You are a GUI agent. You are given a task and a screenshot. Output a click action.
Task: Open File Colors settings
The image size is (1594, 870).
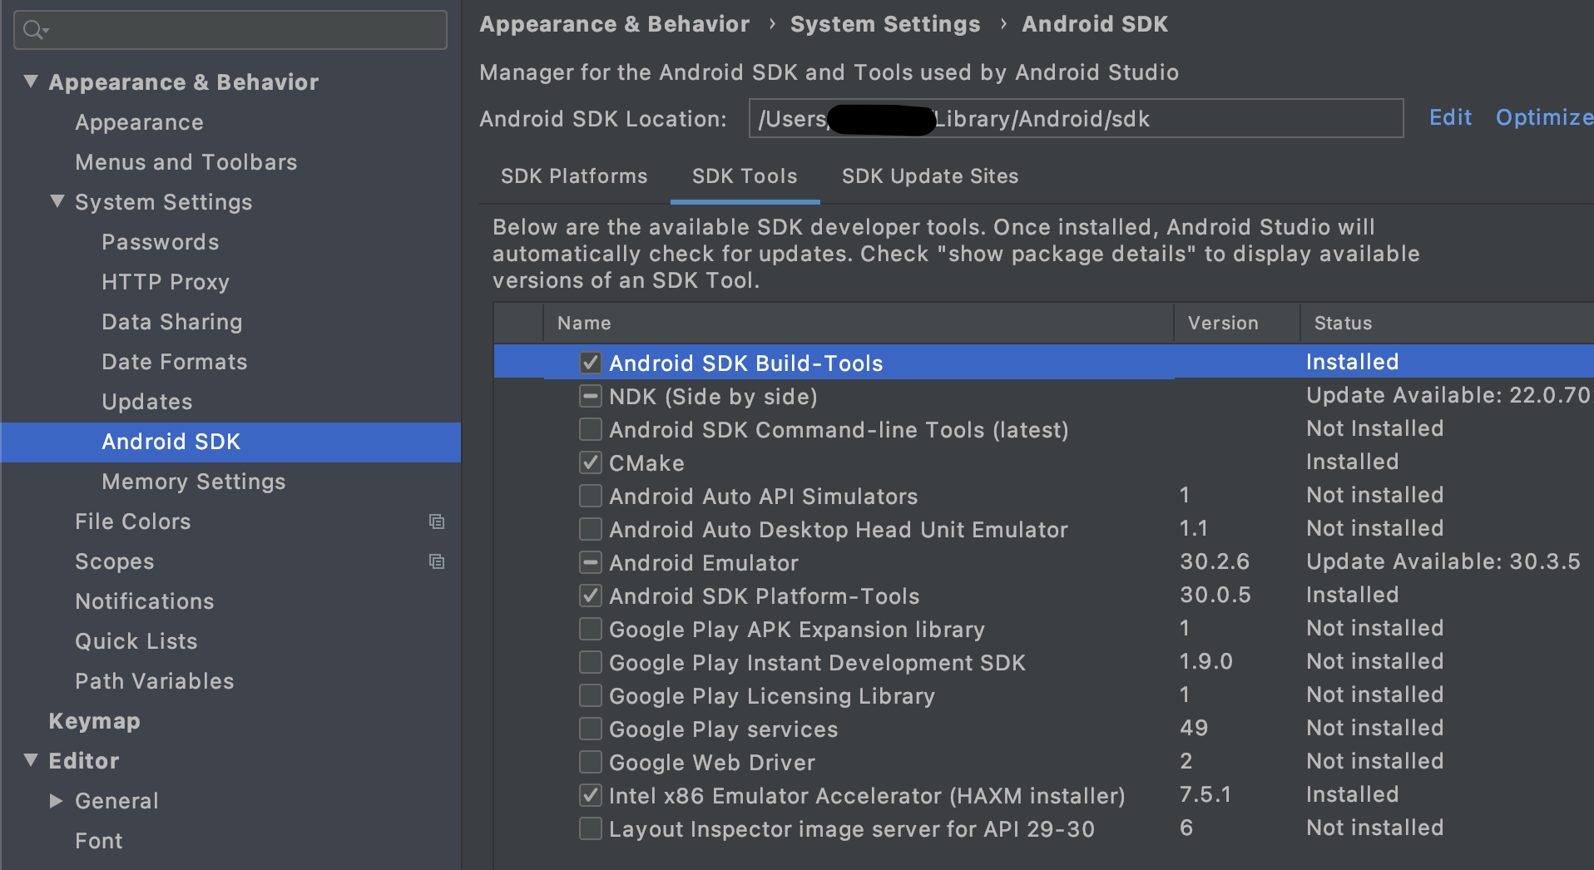pyautogui.click(x=133, y=522)
